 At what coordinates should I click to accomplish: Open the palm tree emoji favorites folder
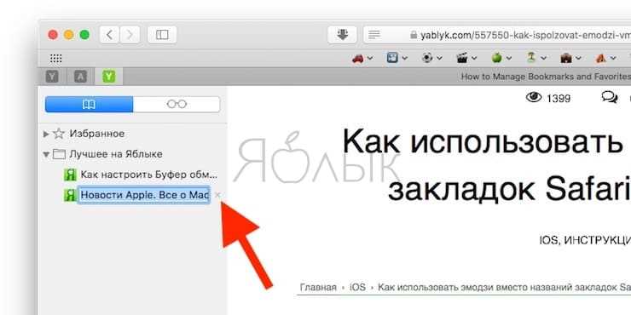point(536,58)
